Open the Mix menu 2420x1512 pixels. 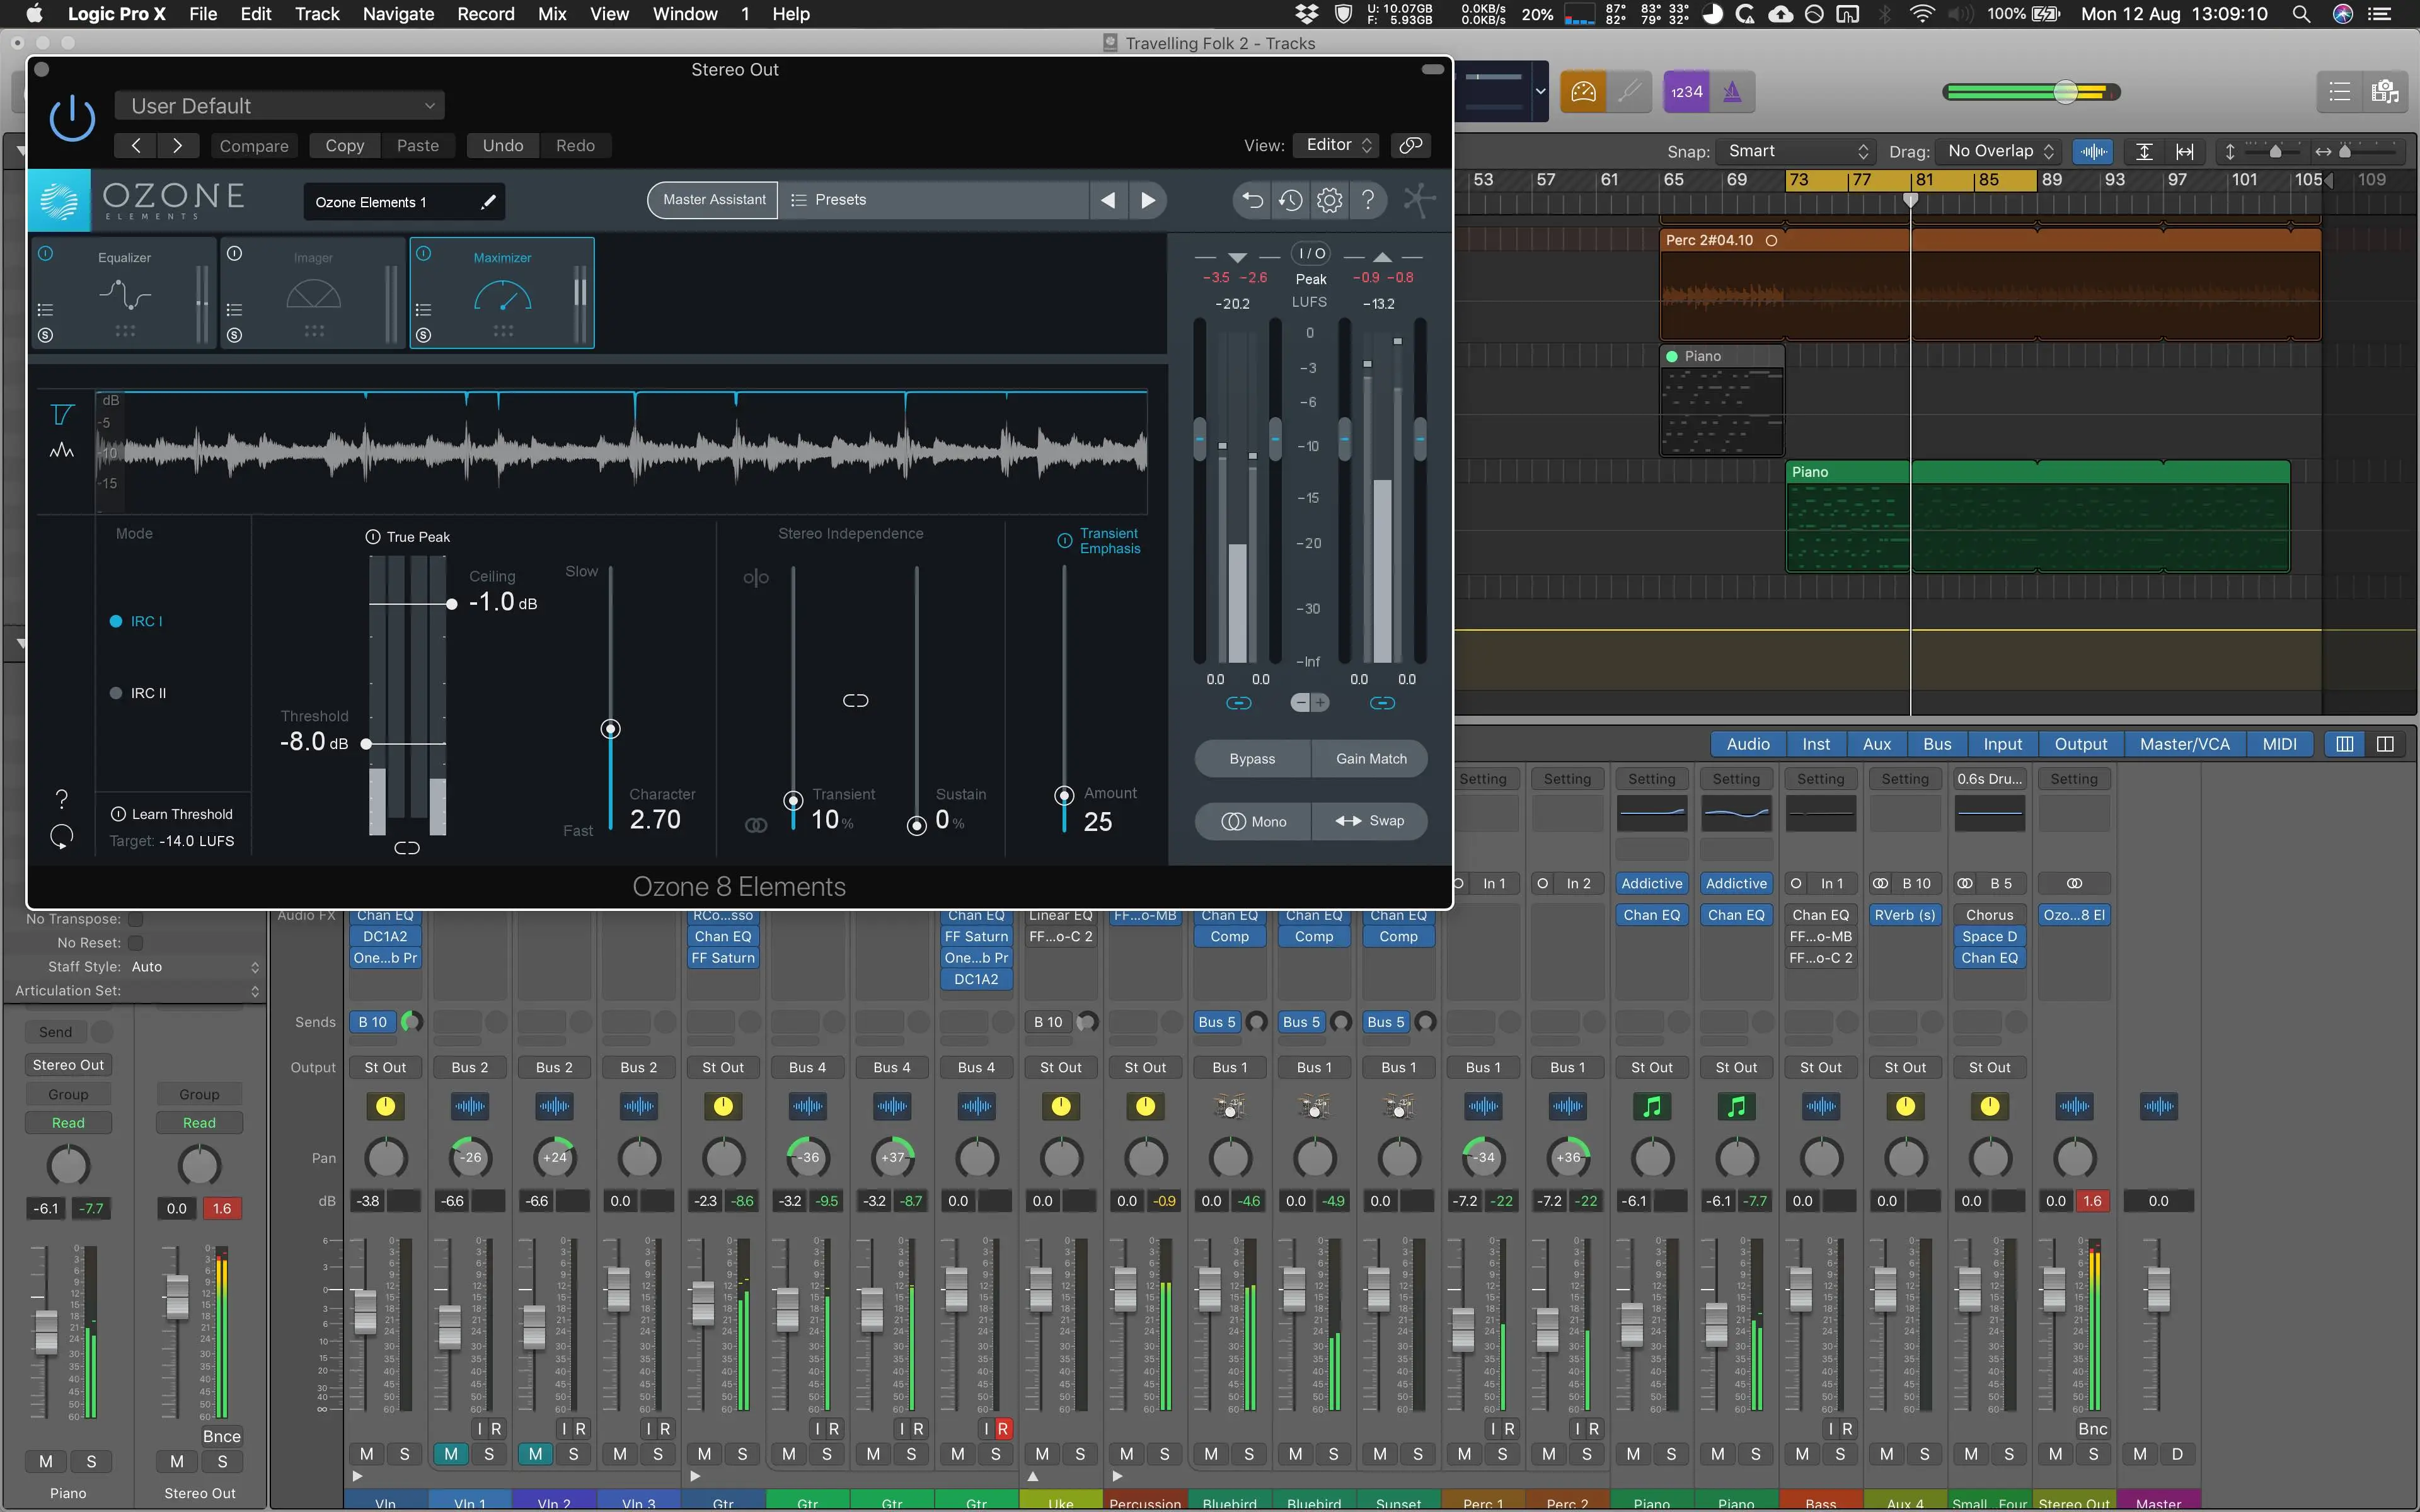[x=552, y=14]
